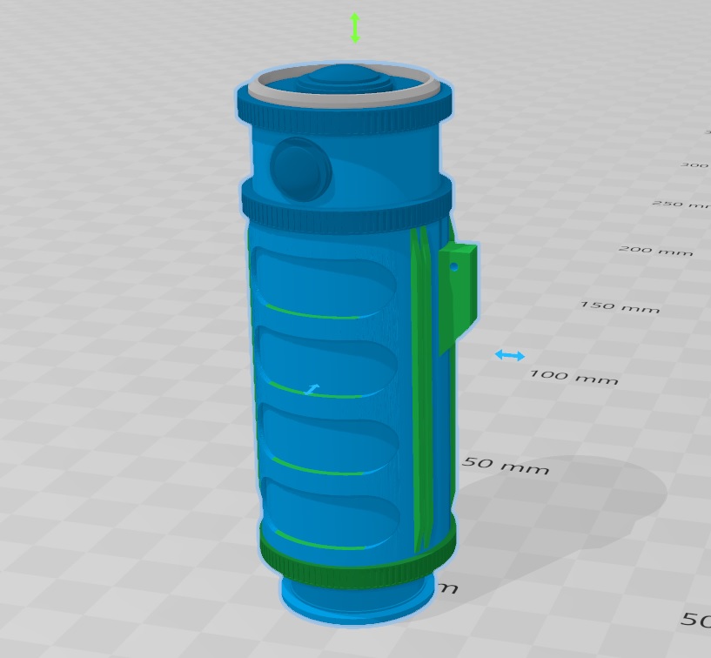Click the "150 mm" ruler label
The image size is (711, 658).
[620, 306]
